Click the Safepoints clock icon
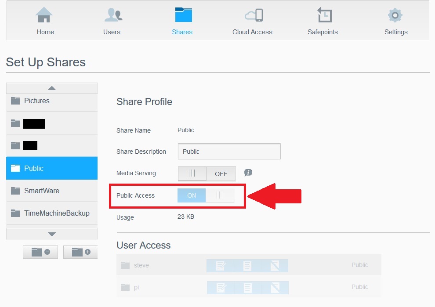 [x=324, y=14]
